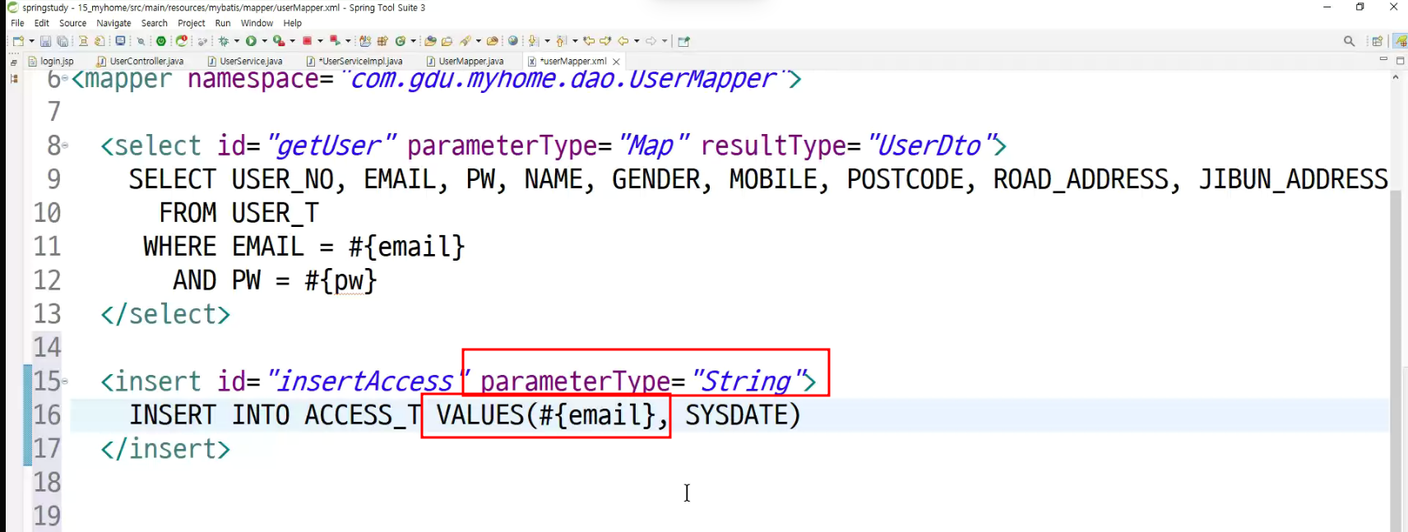Screen dimensions: 1408x532
Task: Click the Save All toolbar icon
Action: click(x=62, y=41)
